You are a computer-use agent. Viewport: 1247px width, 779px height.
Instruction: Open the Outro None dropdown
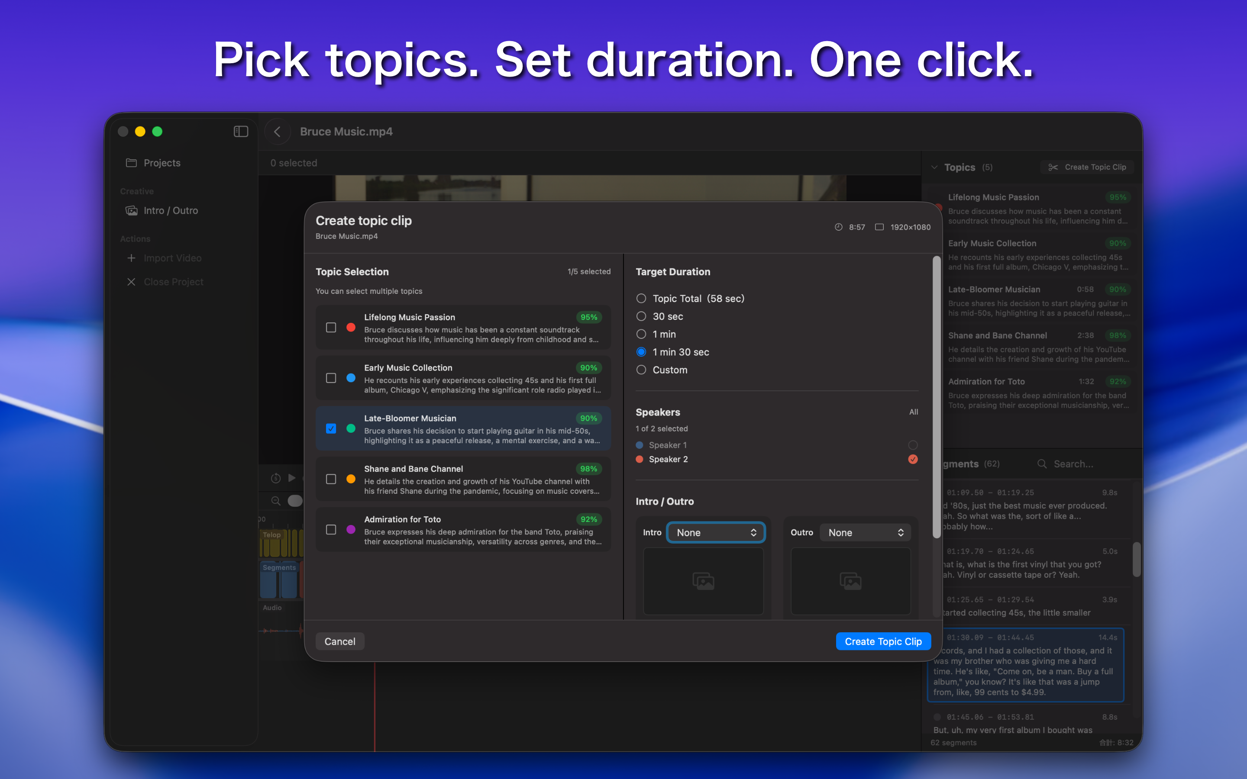865,532
